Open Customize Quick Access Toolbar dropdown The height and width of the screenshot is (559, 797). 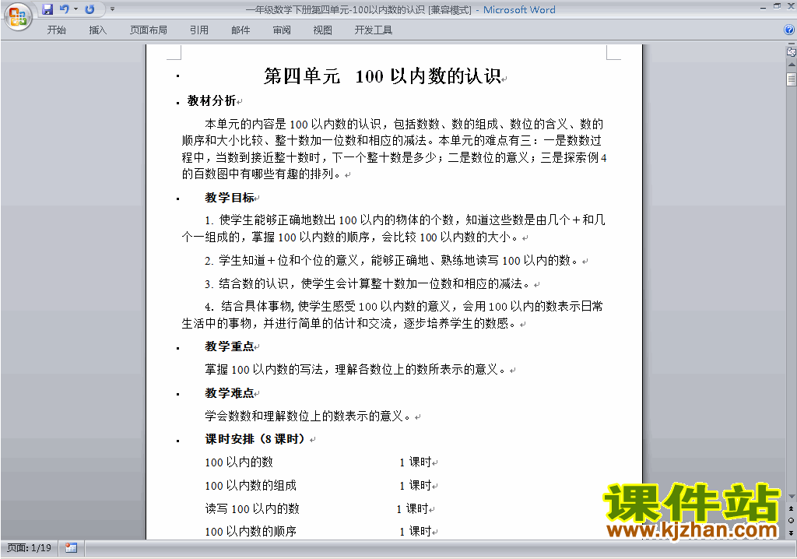click(112, 9)
